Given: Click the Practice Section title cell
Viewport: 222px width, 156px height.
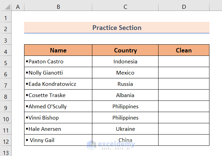Looking at the screenshot, I should (117, 28).
